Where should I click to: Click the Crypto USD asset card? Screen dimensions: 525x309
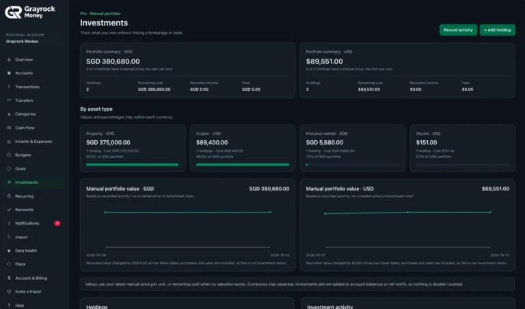(243, 148)
